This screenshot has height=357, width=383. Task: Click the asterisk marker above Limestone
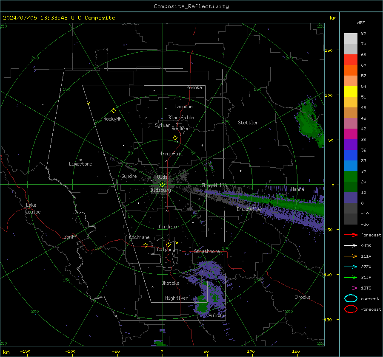(x=80, y=160)
